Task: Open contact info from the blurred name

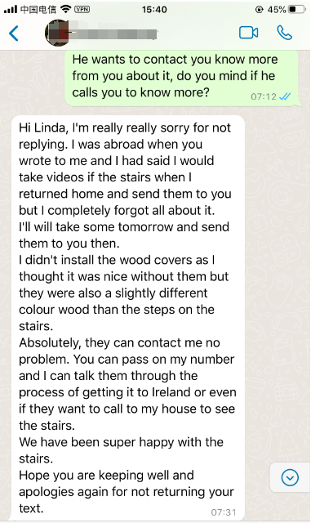Action: [x=113, y=34]
